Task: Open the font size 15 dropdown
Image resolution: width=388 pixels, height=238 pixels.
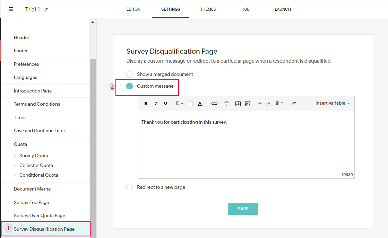Action: click(179, 103)
